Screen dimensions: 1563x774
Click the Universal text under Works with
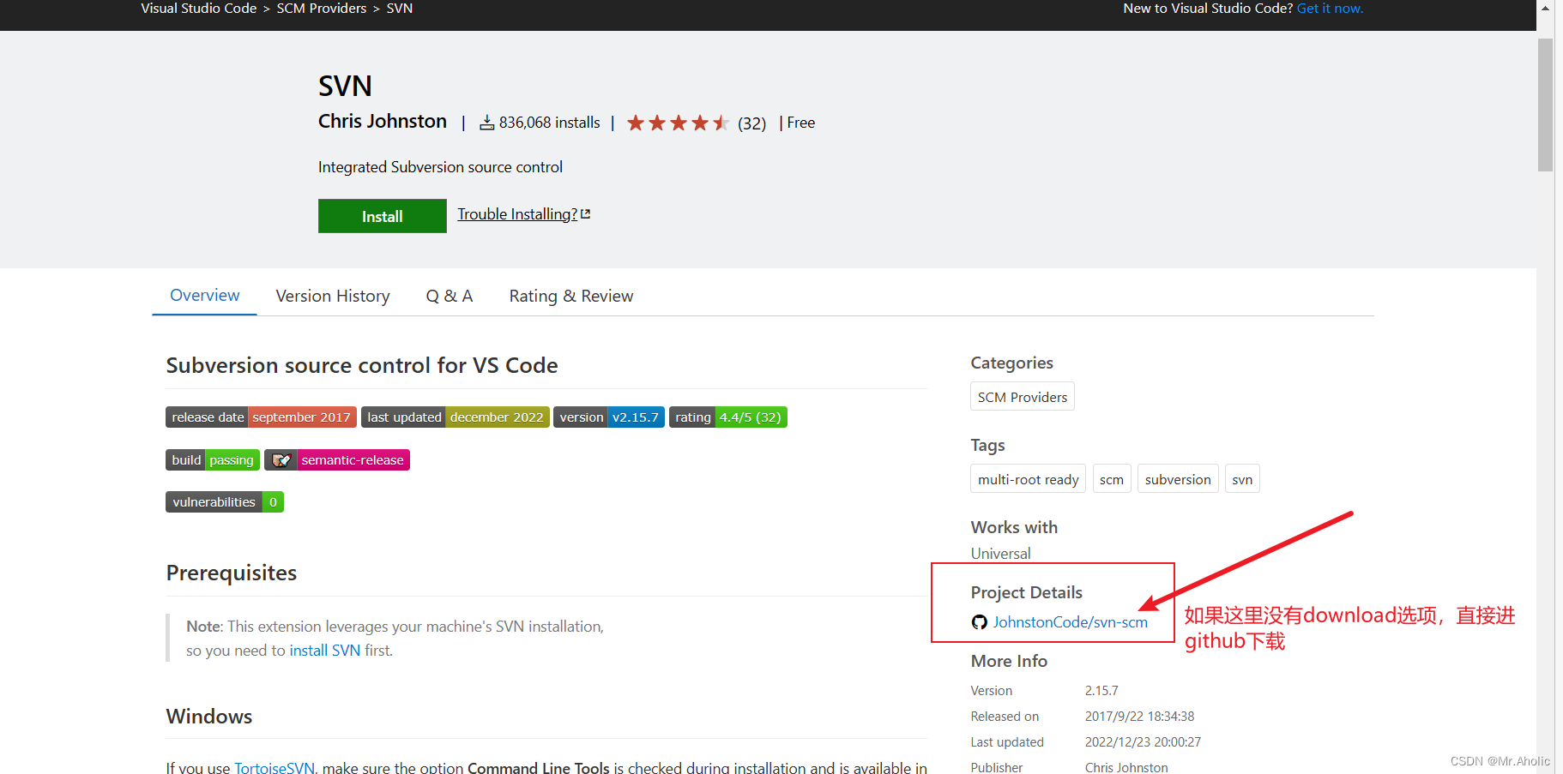[x=1000, y=554]
